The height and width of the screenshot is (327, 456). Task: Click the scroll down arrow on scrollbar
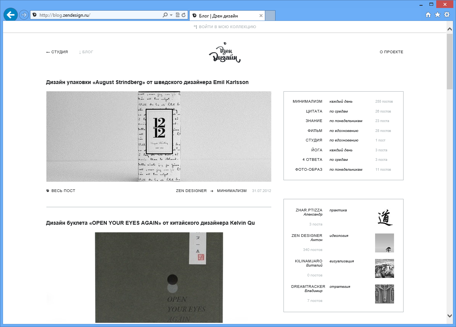coord(450,315)
